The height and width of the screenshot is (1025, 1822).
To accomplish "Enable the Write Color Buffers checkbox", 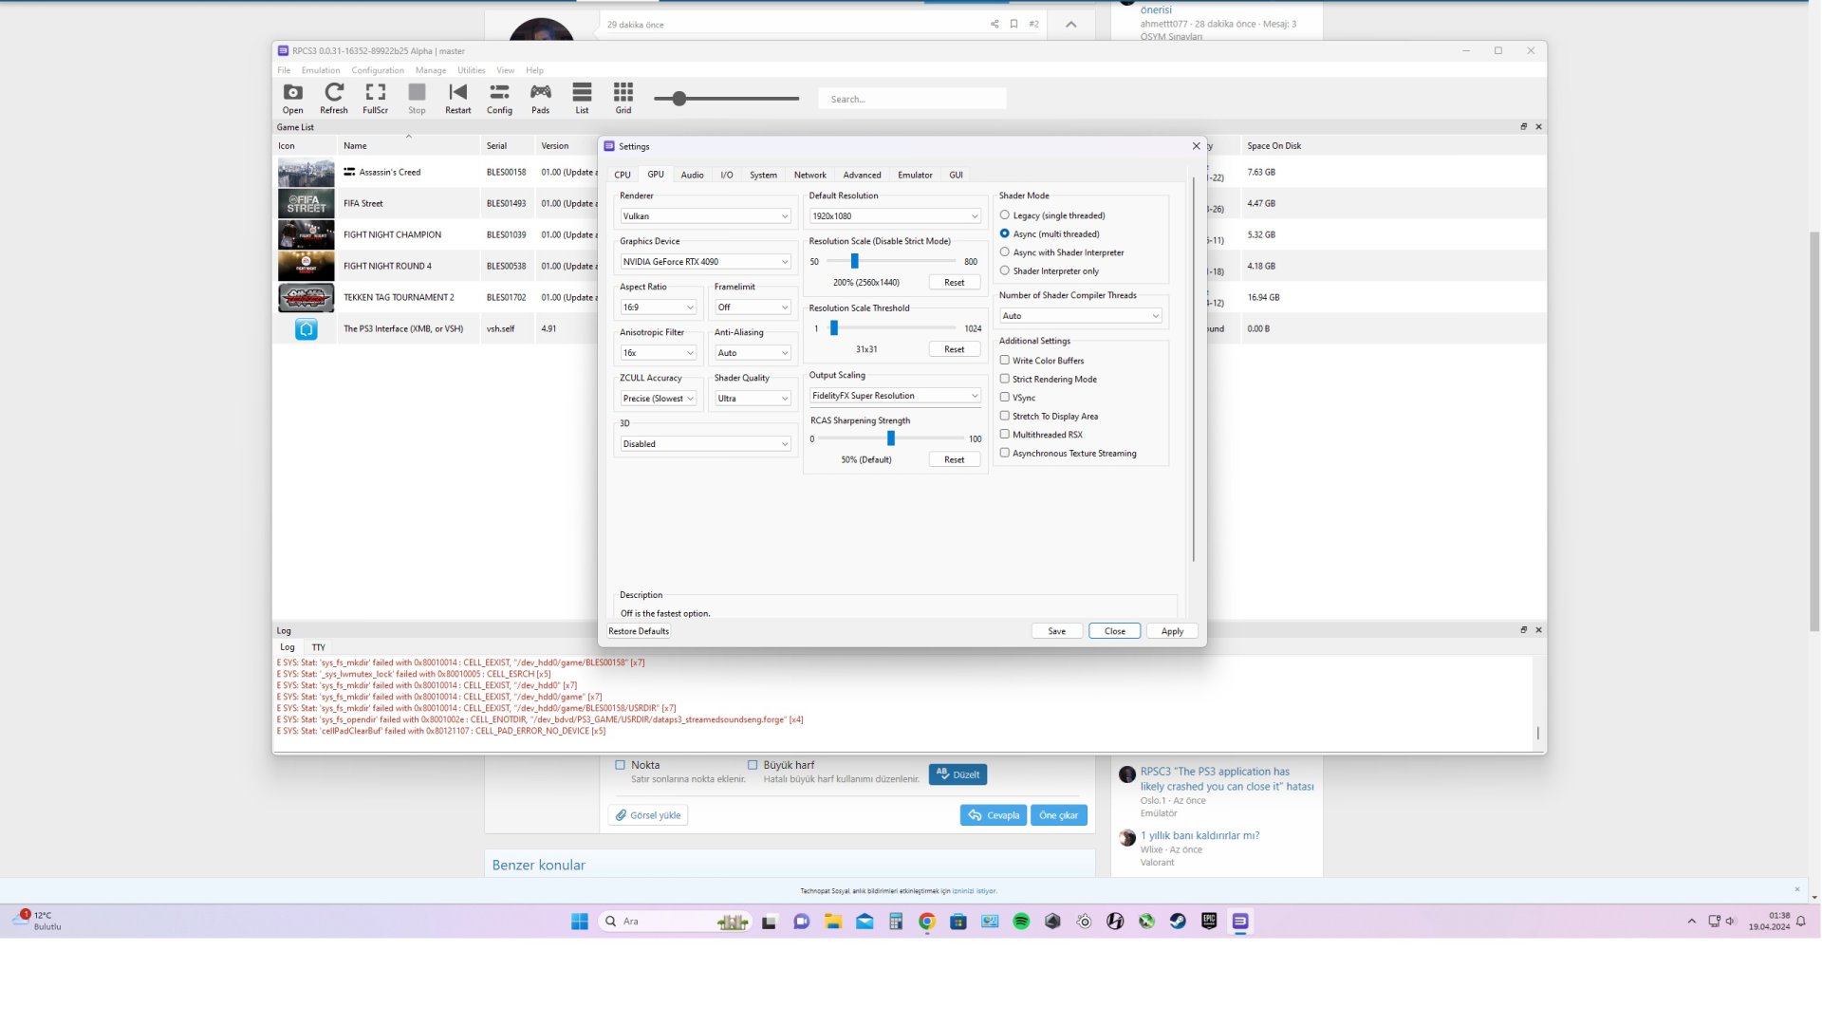I will click(1005, 361).
